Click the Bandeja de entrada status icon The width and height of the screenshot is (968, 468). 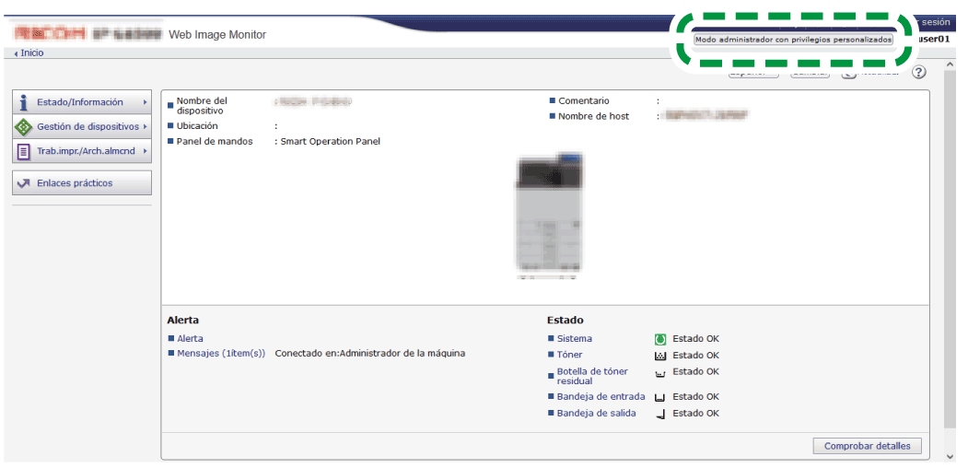pyautogui.click(x=659, y=397)
